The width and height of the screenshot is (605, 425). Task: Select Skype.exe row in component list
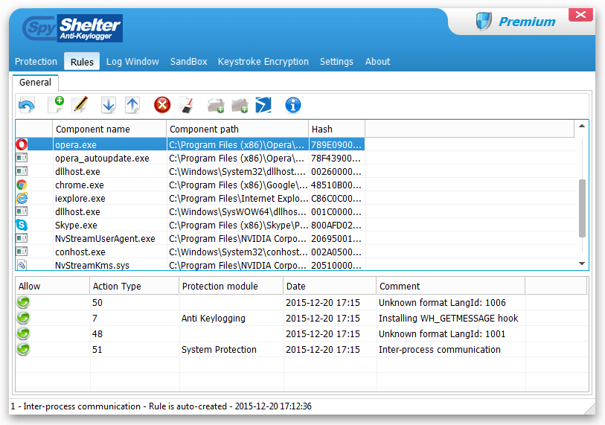pos(76,225)
